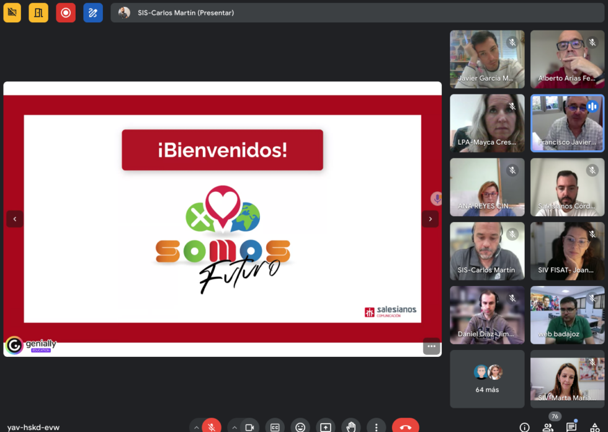Open the three-dot more options menu
The height and width of the screenshot is (432, 608).
click(x=376, y=427)
